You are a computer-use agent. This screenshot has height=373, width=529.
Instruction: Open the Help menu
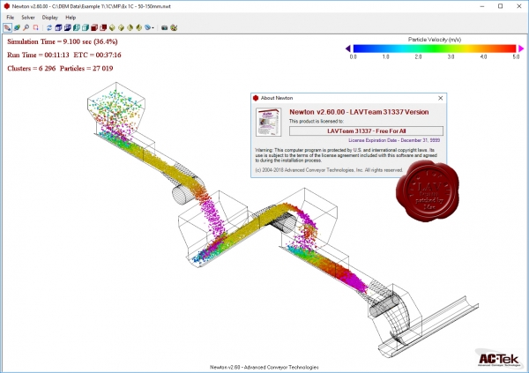pos(71,18)
